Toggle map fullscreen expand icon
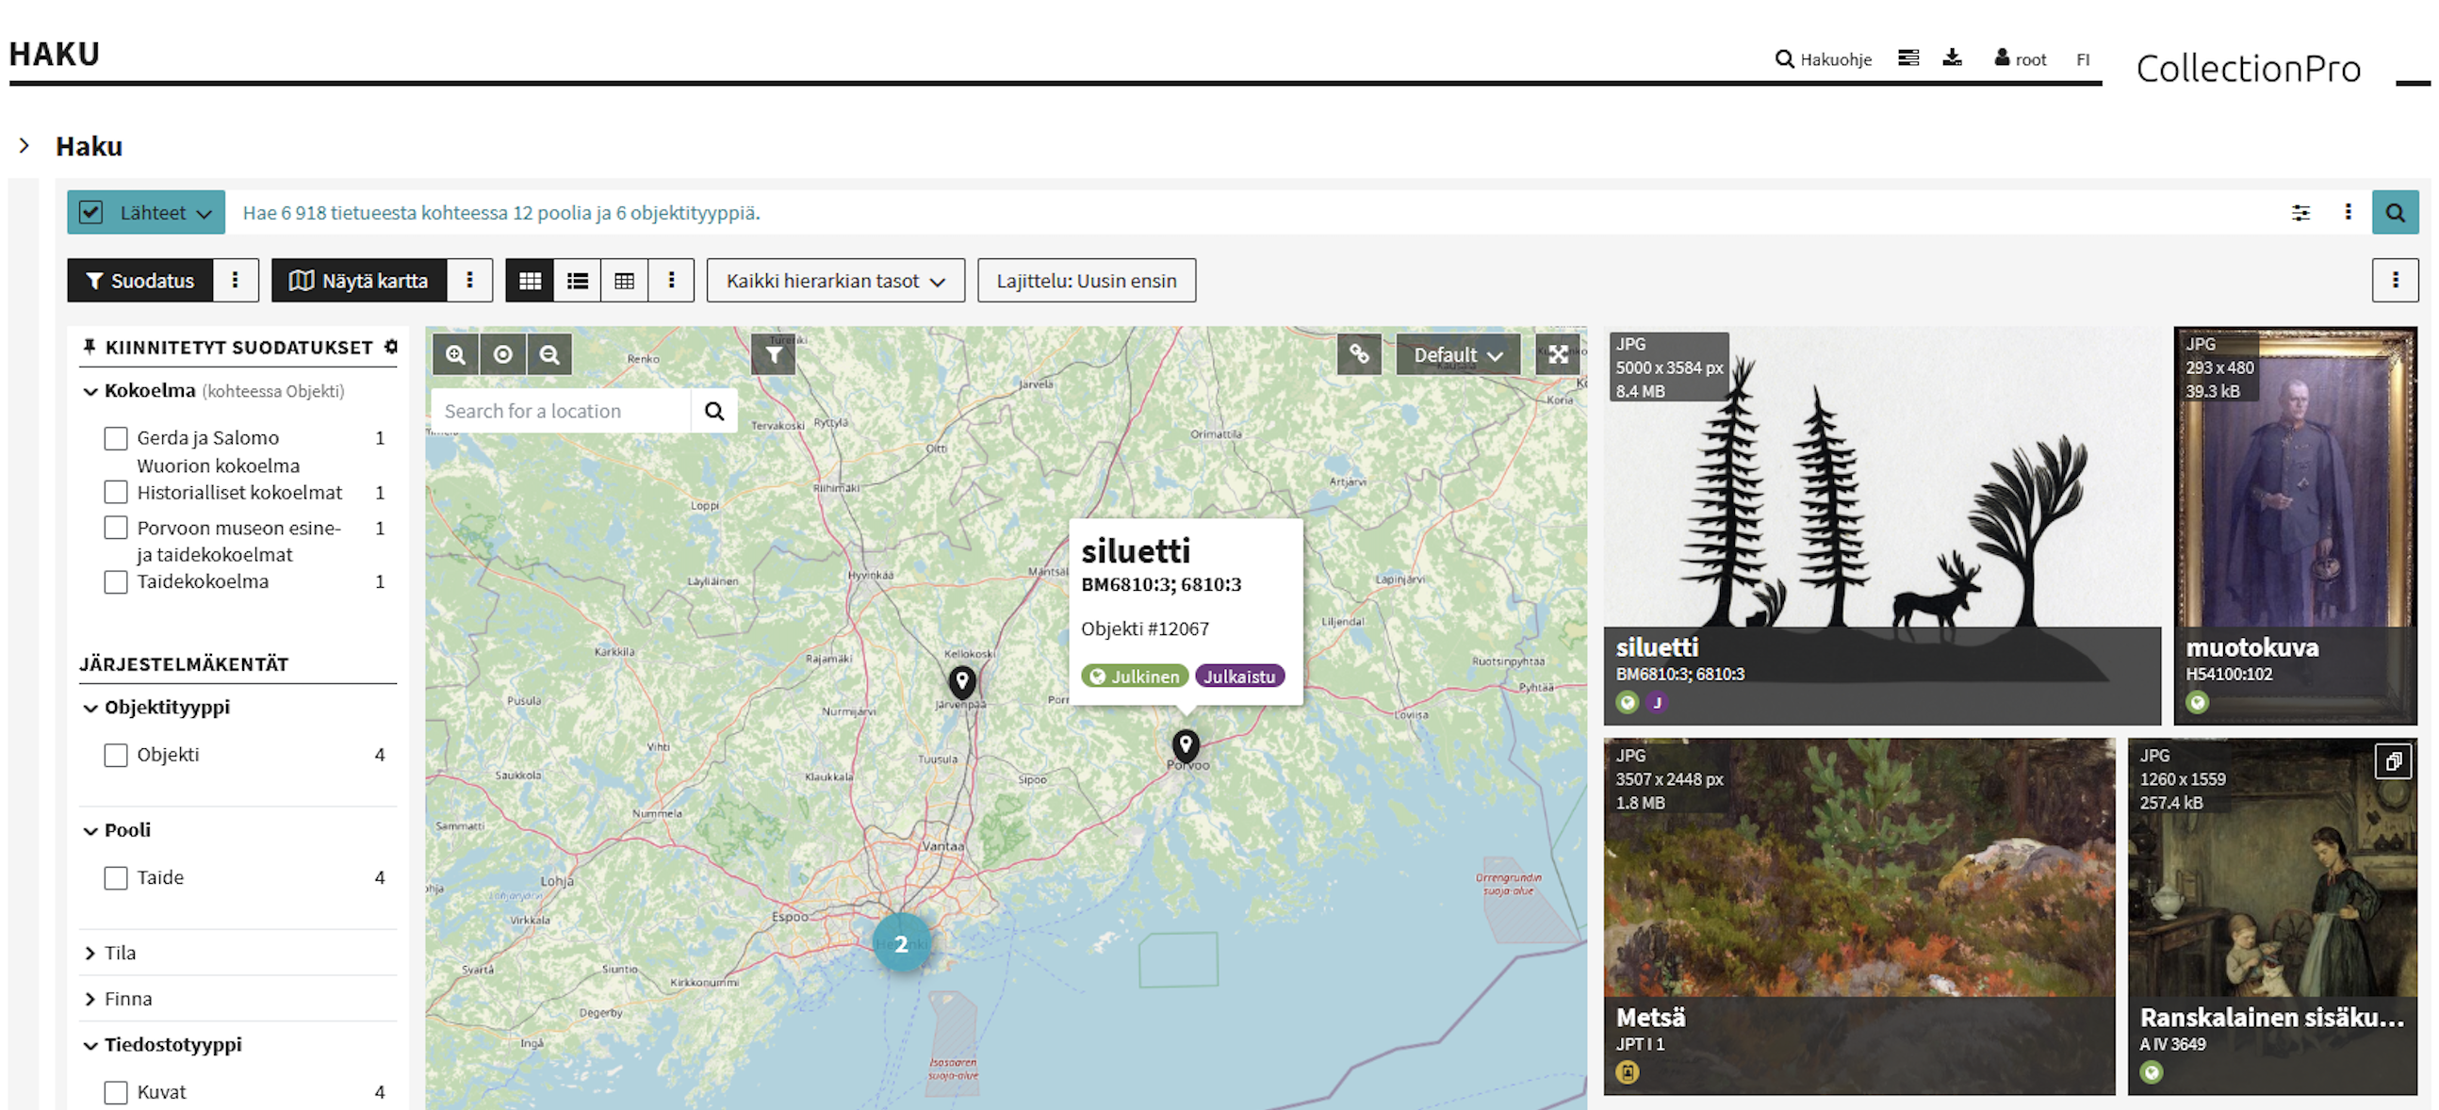Screen dimensions: 2439x1110 (x=1558, y=355)
